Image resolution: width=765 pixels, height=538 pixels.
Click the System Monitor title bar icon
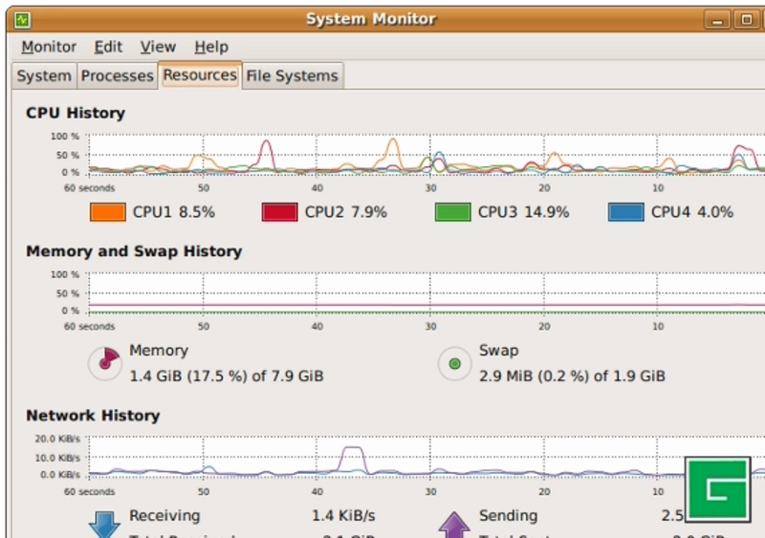[x=22, y=19]
